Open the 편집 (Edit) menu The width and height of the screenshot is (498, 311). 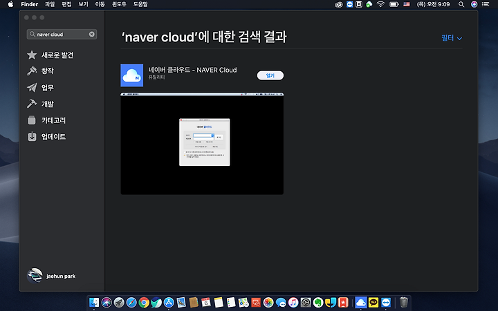(x=66, y=4)
